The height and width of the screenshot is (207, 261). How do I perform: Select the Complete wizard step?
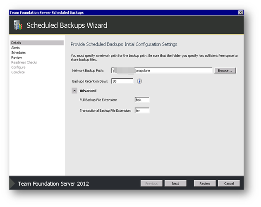point(18,72)
